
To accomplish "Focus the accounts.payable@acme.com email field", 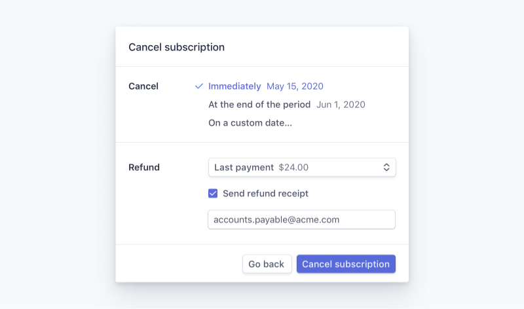I will (301, 220).
